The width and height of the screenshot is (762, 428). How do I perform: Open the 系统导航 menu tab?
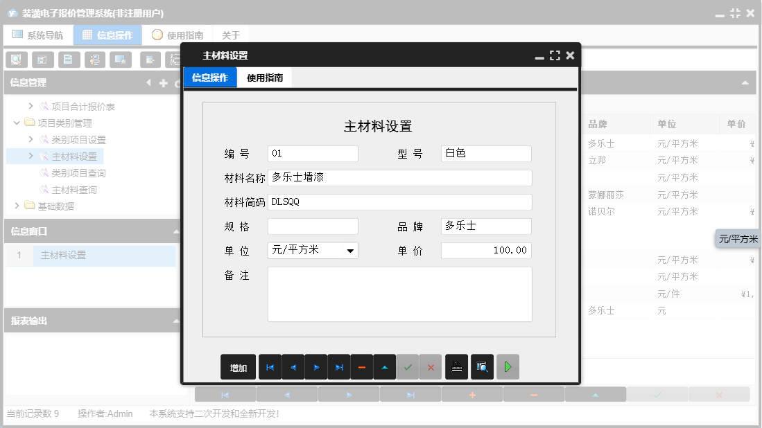point(38,34)
